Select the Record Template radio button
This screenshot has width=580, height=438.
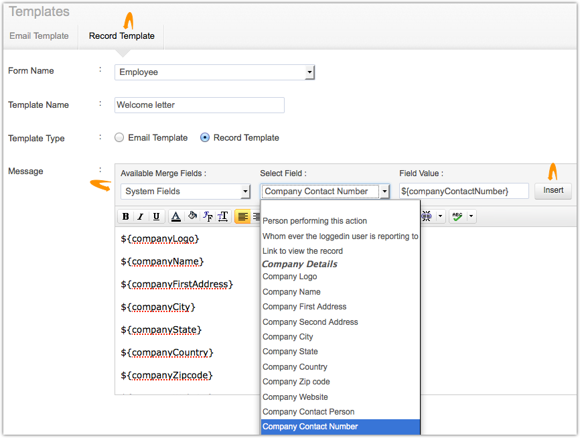[205, 137]
